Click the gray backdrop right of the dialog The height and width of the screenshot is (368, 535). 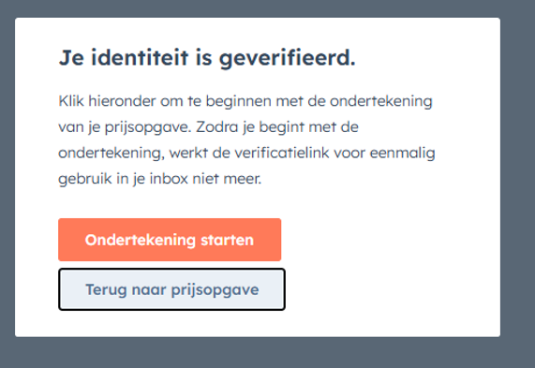tap(517, 177)
